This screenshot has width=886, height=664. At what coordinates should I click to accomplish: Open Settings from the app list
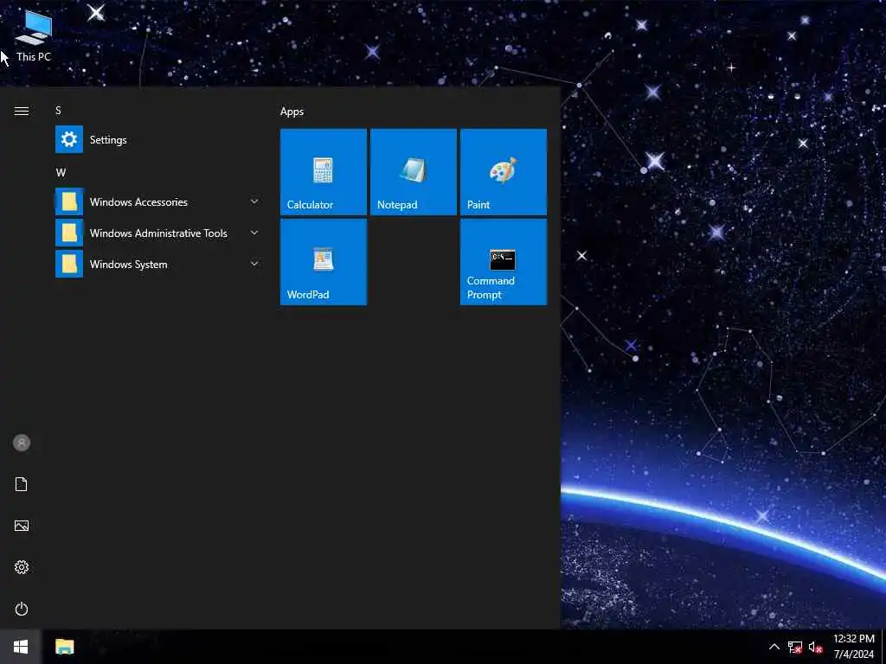(x=158, y=139)
